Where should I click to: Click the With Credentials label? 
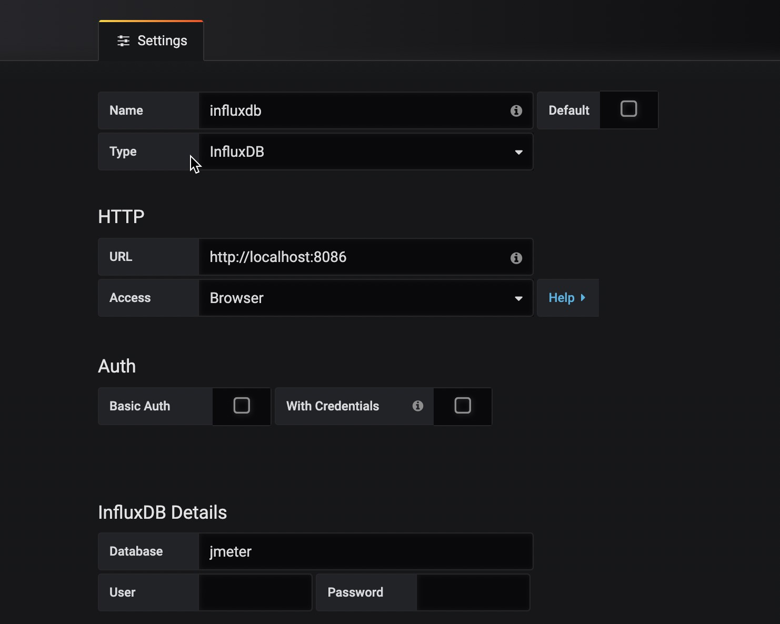click(x=333, y=406)
